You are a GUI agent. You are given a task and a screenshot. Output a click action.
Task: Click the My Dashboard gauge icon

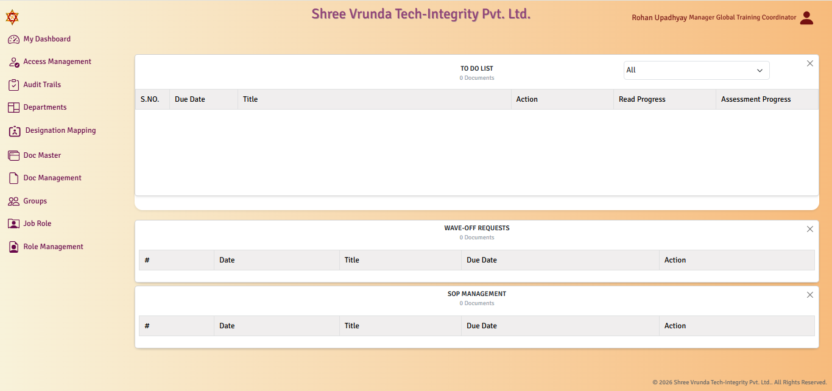(x=13, y=39)
